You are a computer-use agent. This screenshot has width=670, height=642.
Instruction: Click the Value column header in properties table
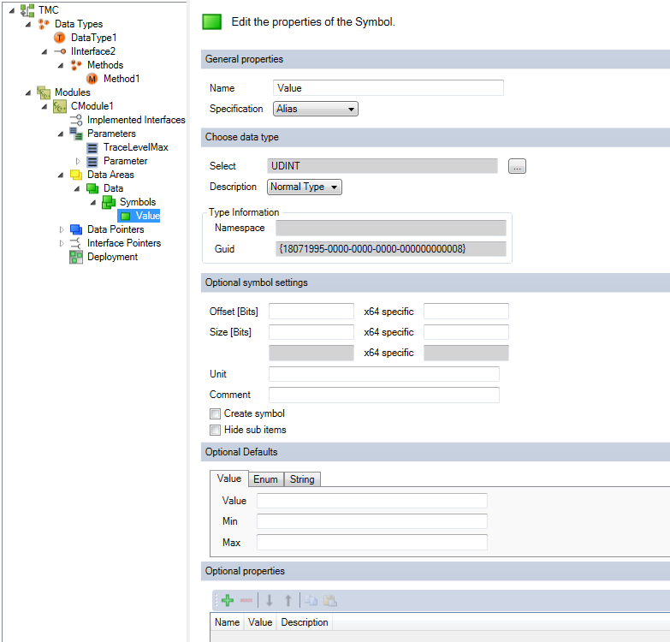tap(260, 622)
